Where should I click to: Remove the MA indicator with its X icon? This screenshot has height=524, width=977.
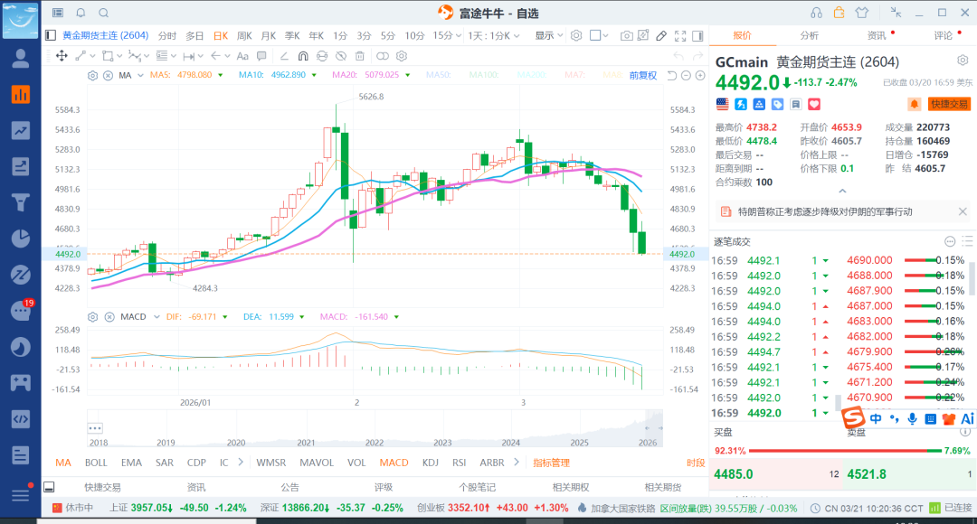click(108, 75)
